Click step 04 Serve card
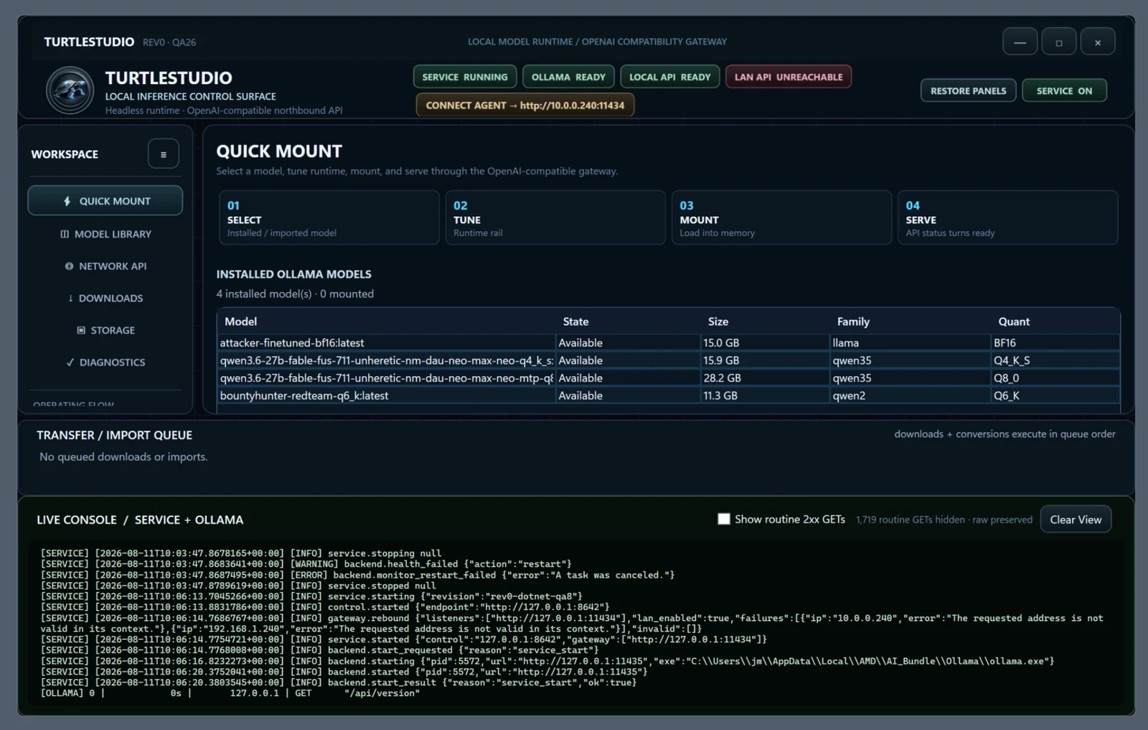The height and width of the screenshot is (730, 1148). coord(1007,217)
